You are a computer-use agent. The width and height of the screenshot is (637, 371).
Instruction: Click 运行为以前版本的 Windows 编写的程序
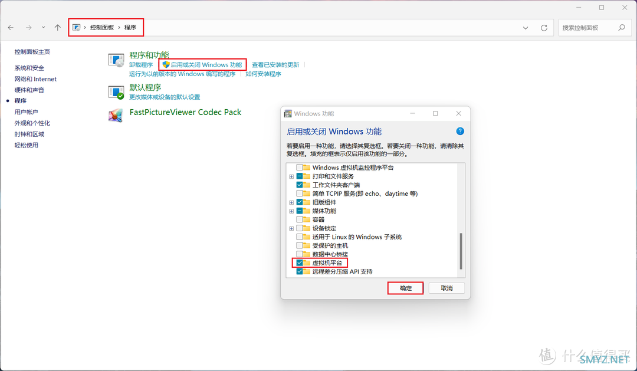182,74
